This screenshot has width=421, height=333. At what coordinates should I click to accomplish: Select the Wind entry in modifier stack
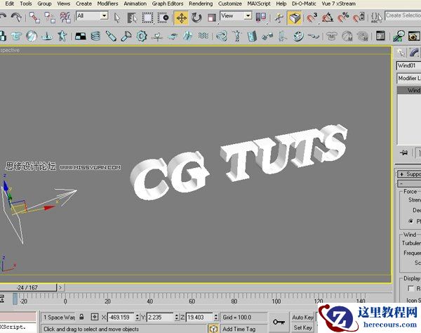point(409,91)
